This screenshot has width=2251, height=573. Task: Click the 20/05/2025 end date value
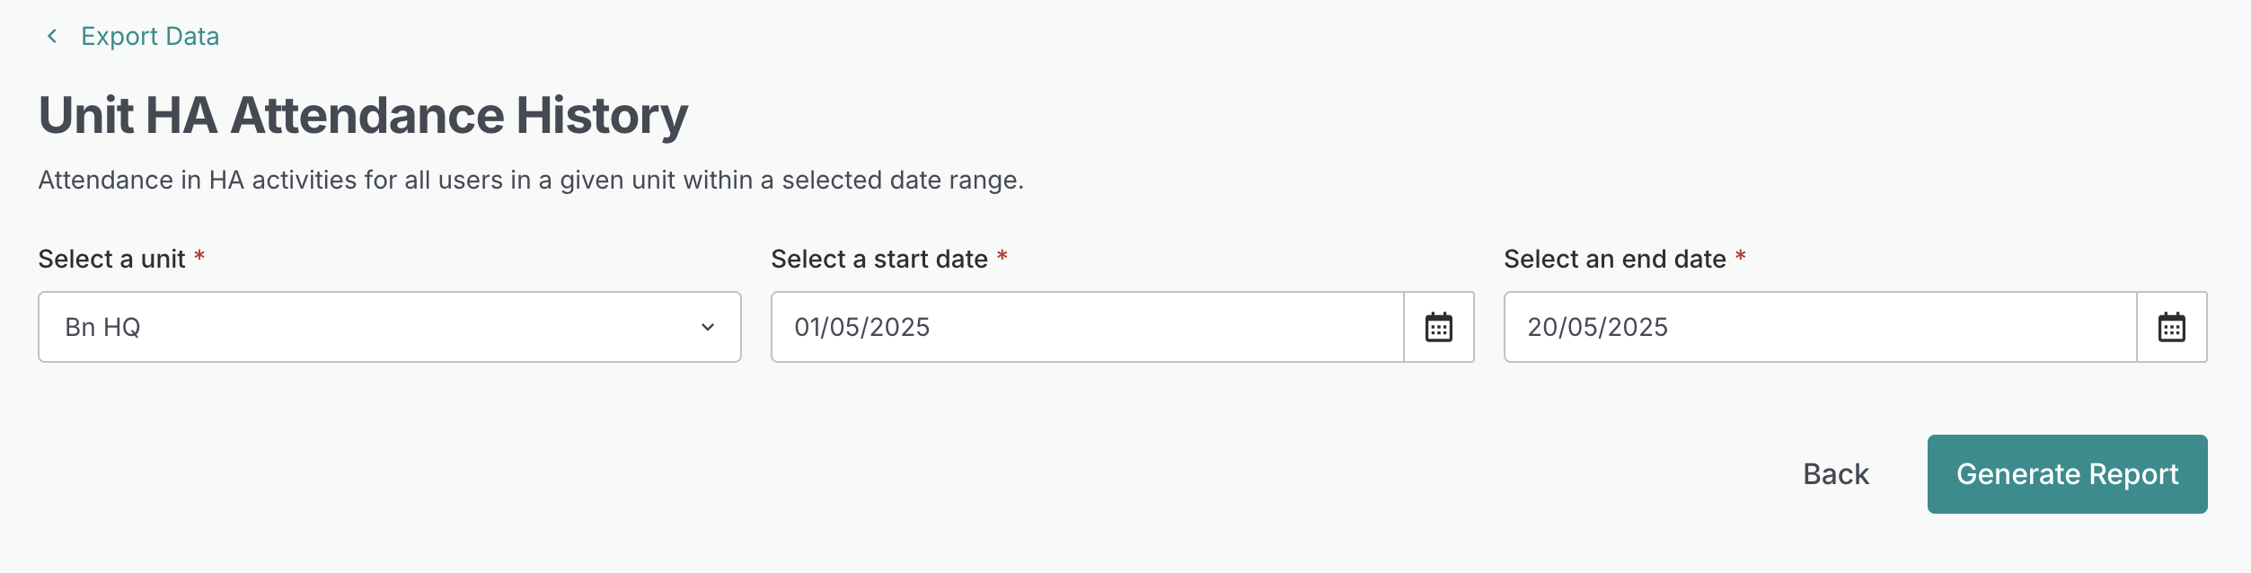pyautogui.click(x=1597, y=327)
